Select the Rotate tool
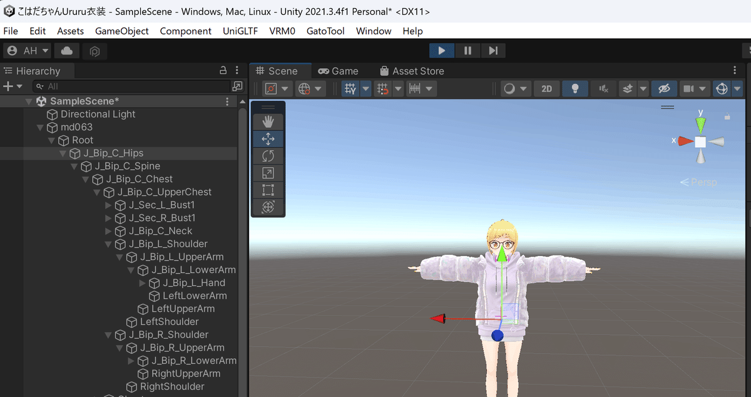This screenshot has height=397, width=751. click(268, 156)
